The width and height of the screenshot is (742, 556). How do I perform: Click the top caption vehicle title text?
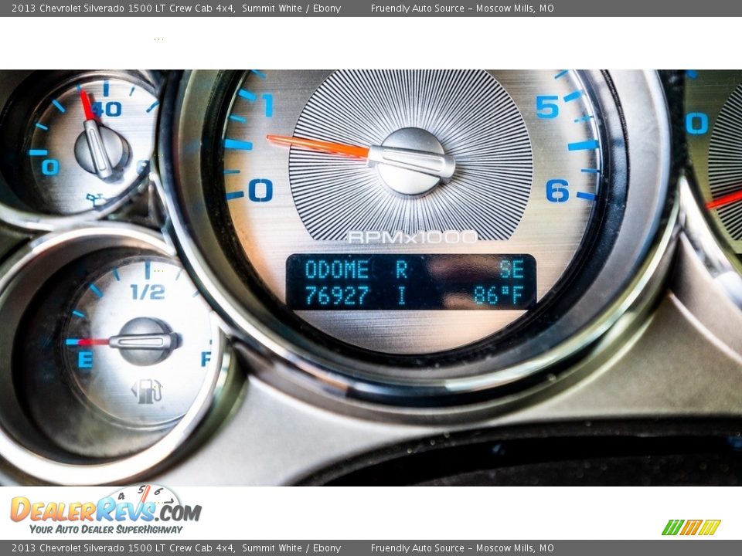[x=175, y=8]
